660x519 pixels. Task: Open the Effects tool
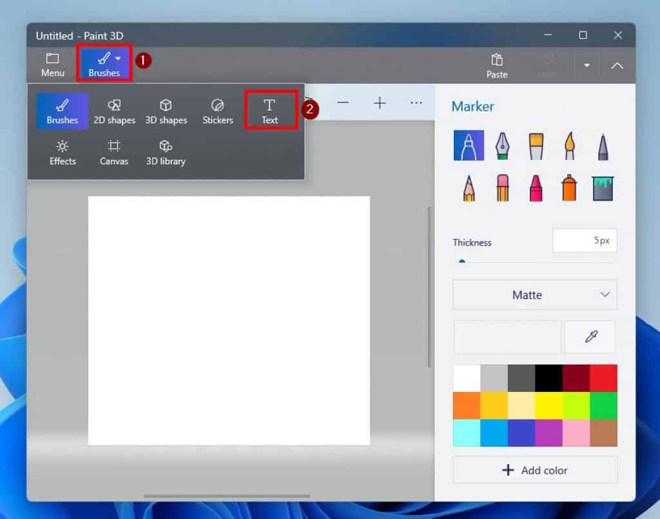63,153
